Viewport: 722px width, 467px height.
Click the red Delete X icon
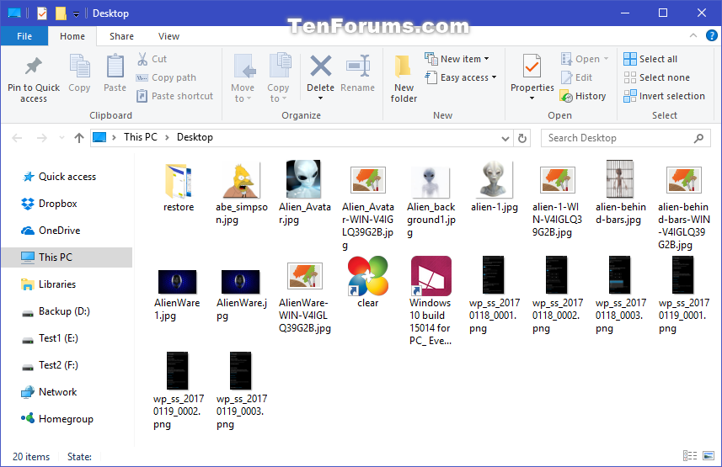click(x=320, y=66)
